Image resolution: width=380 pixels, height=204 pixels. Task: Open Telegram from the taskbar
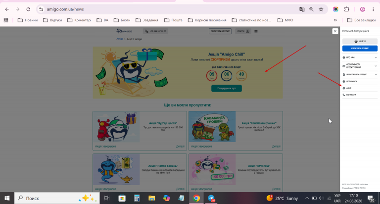pyautogui.click(x=211, y=198)
